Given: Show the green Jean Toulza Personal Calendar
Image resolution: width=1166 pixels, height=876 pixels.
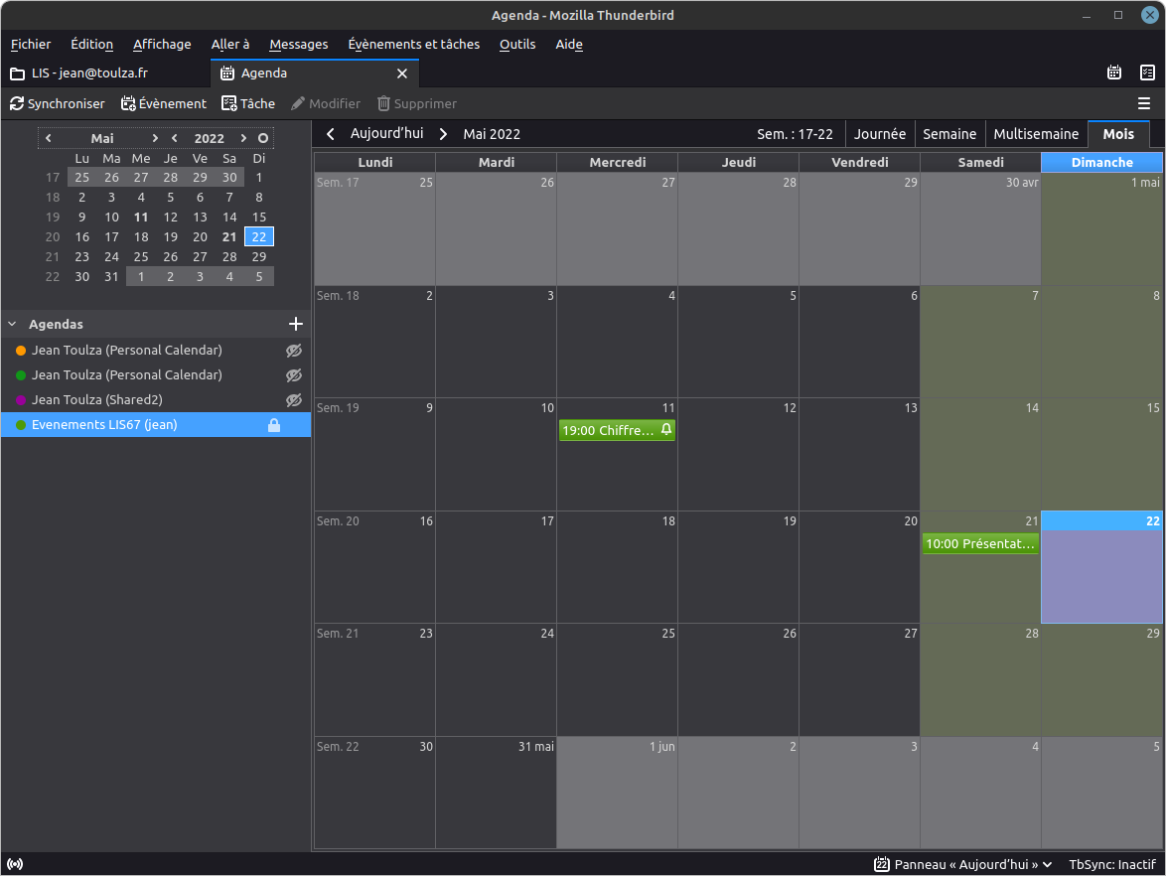Looking at the screenshot, I should click(294, 375).
